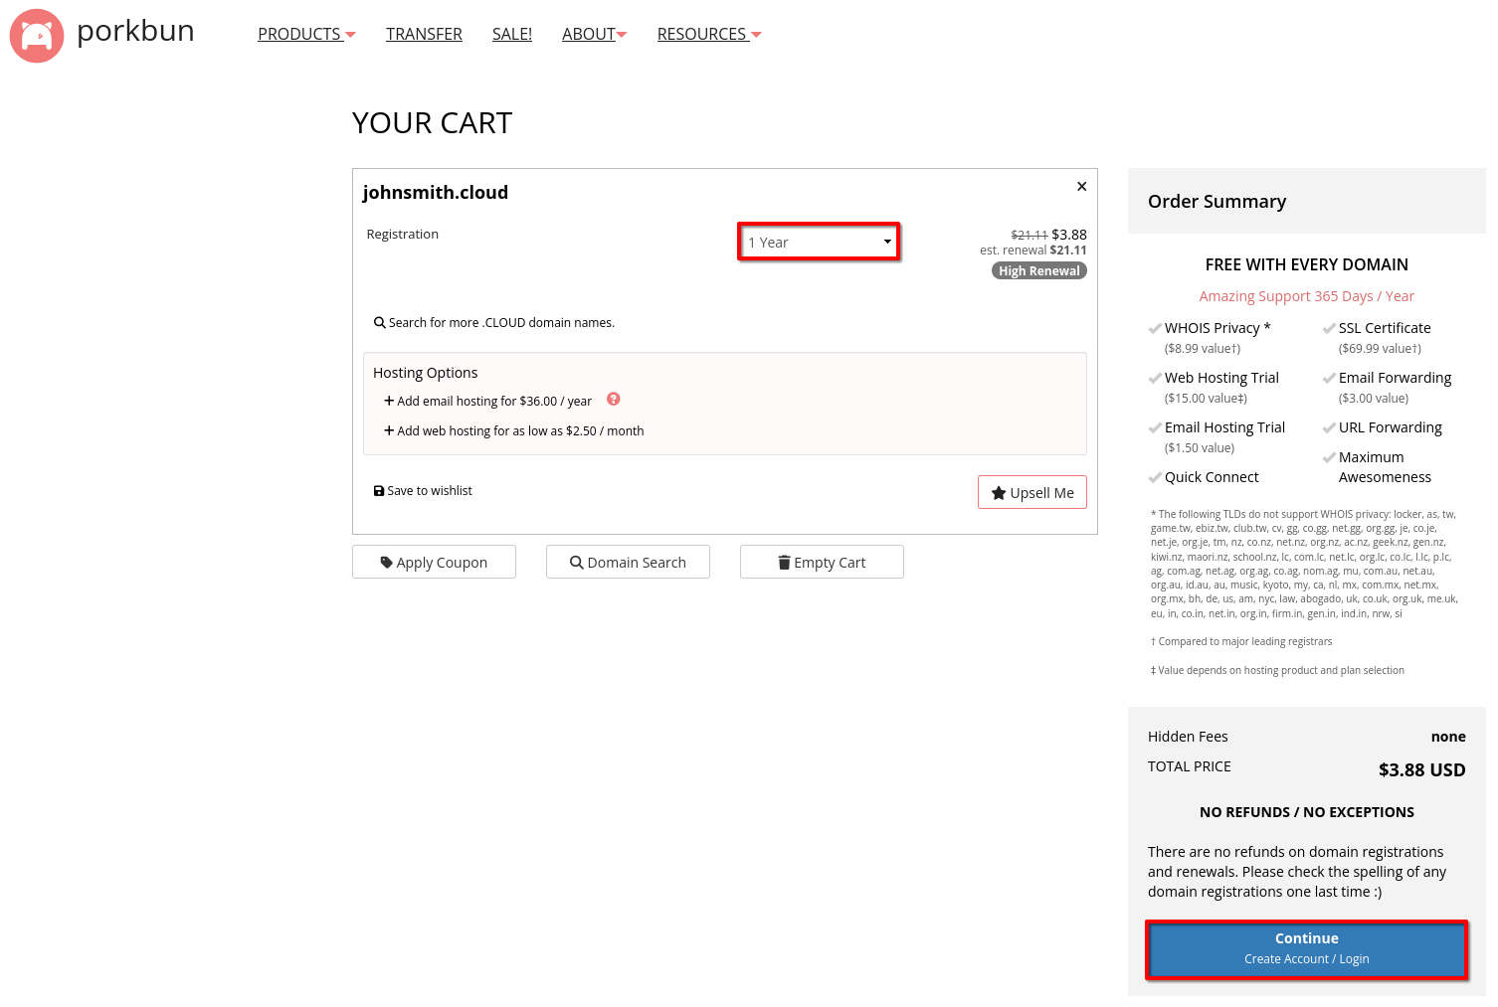Screen dimensions: 1498x1007
Task: Expand the RESOURCES menu
Action: pos(709,35)
